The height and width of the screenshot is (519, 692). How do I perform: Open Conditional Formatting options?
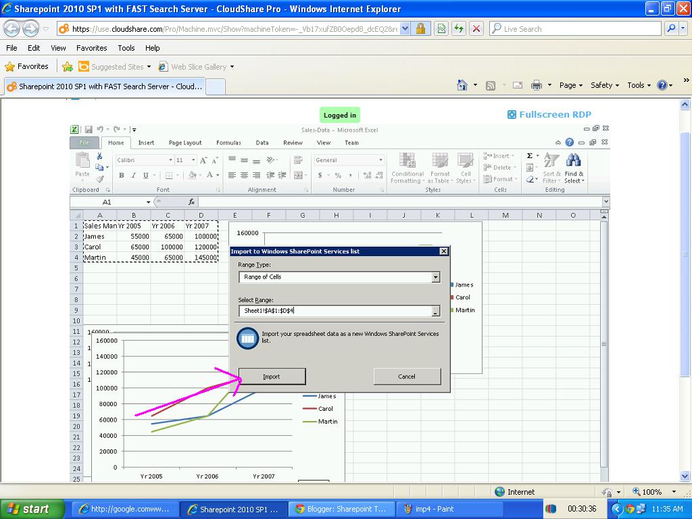[406, 168]
